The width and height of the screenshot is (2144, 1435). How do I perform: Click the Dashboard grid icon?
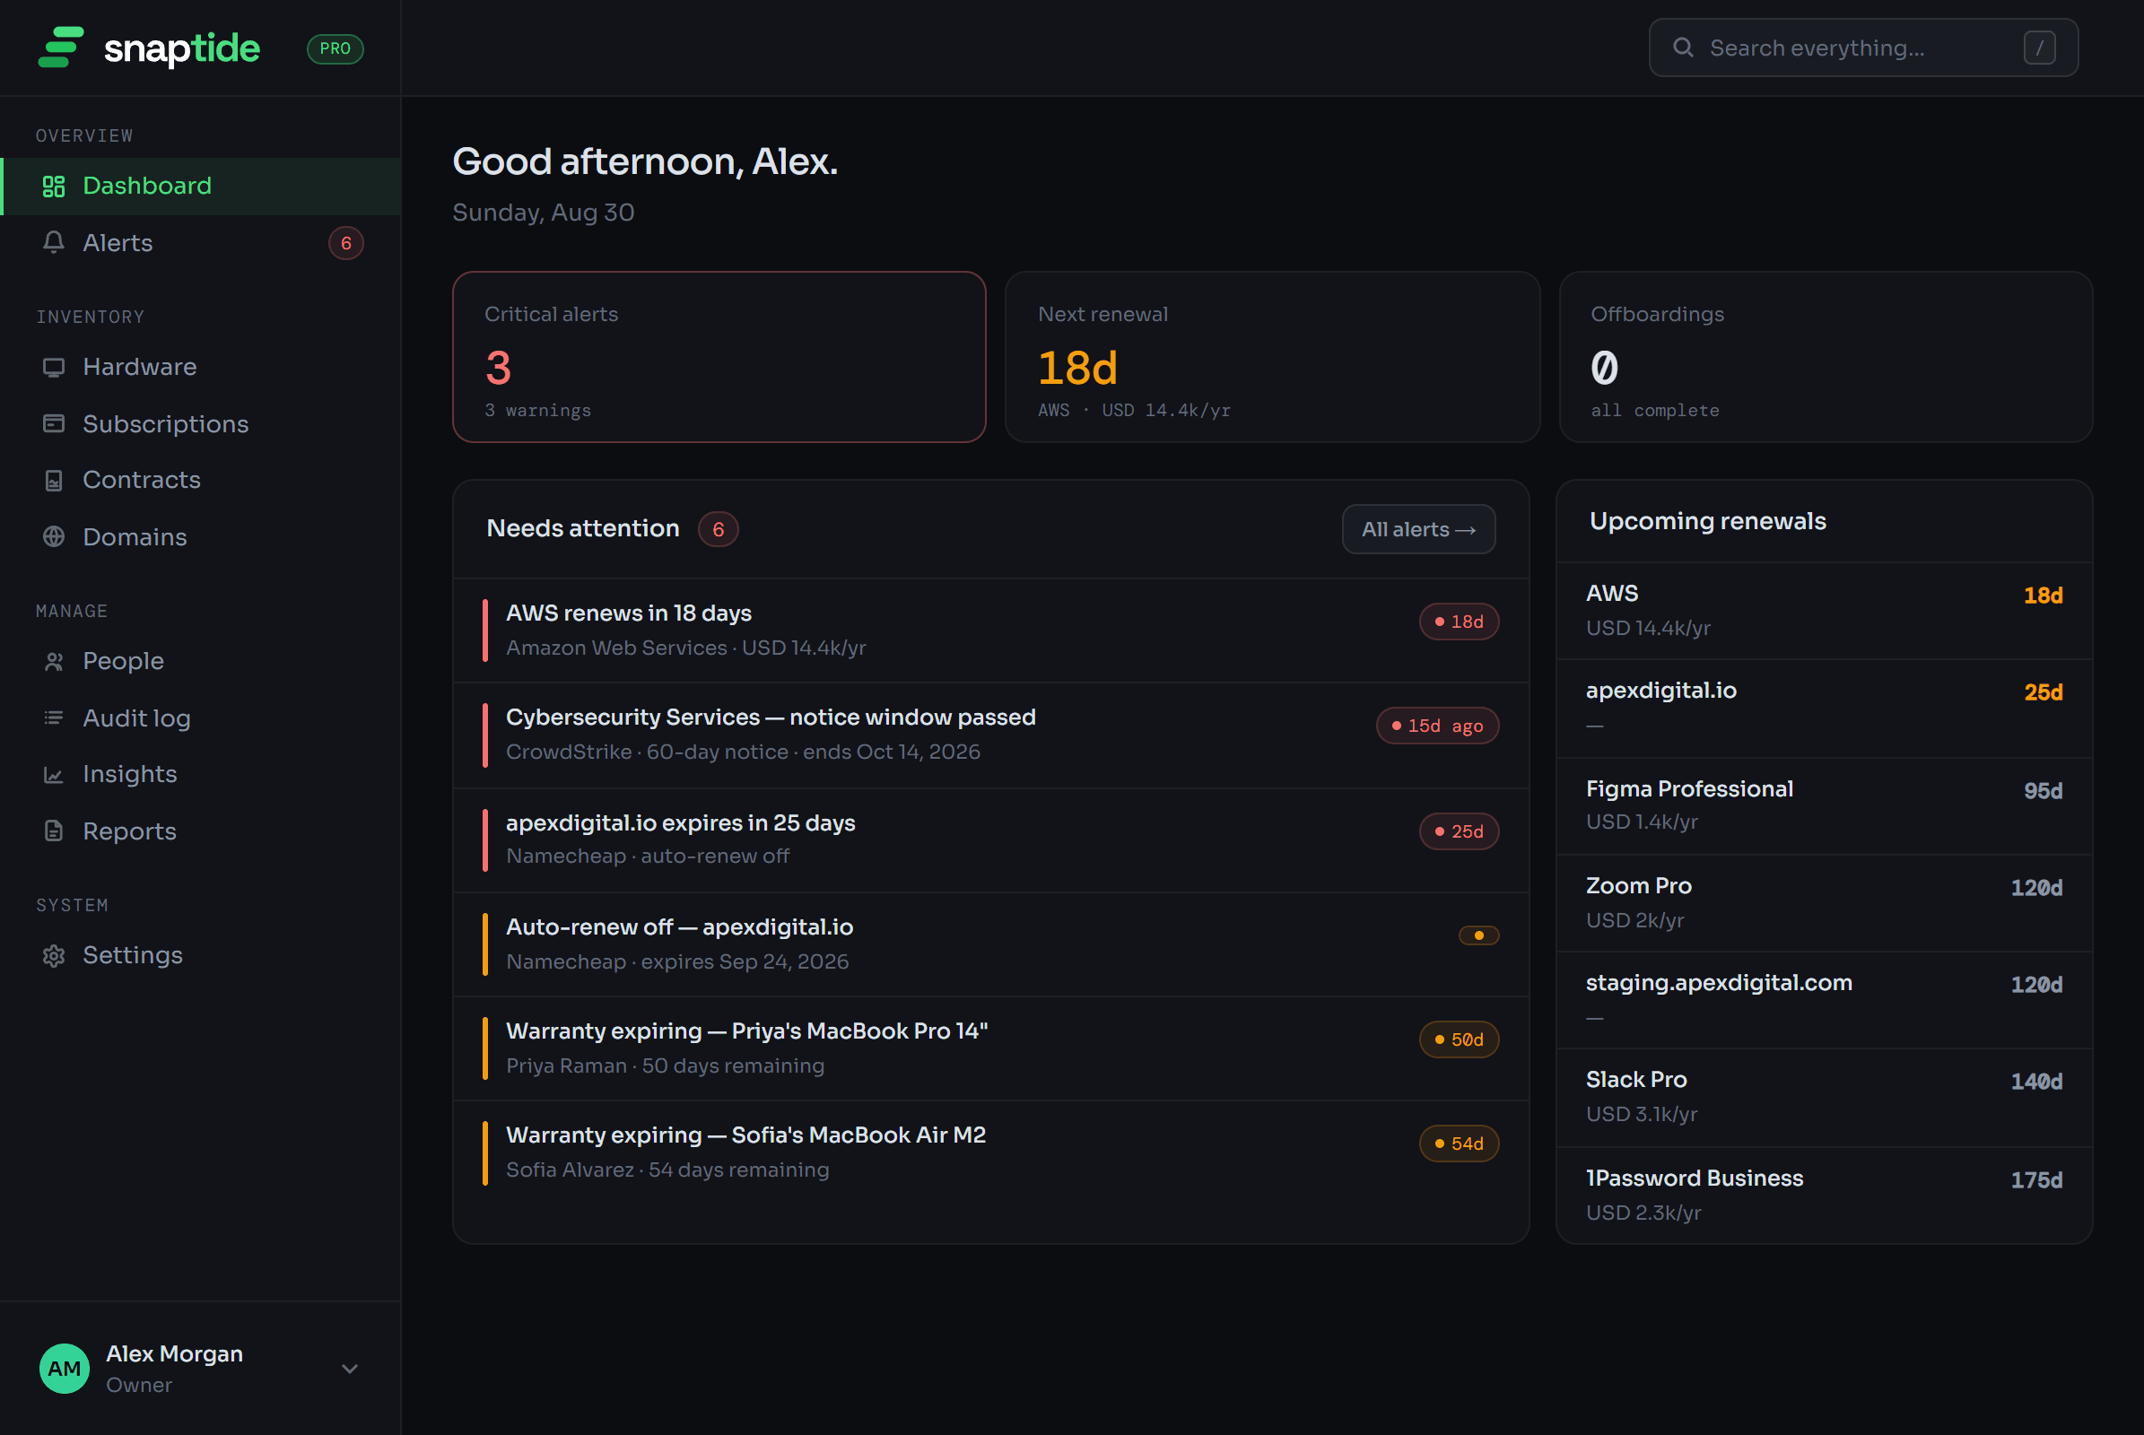pyautogui.click(x=54, y=187)
